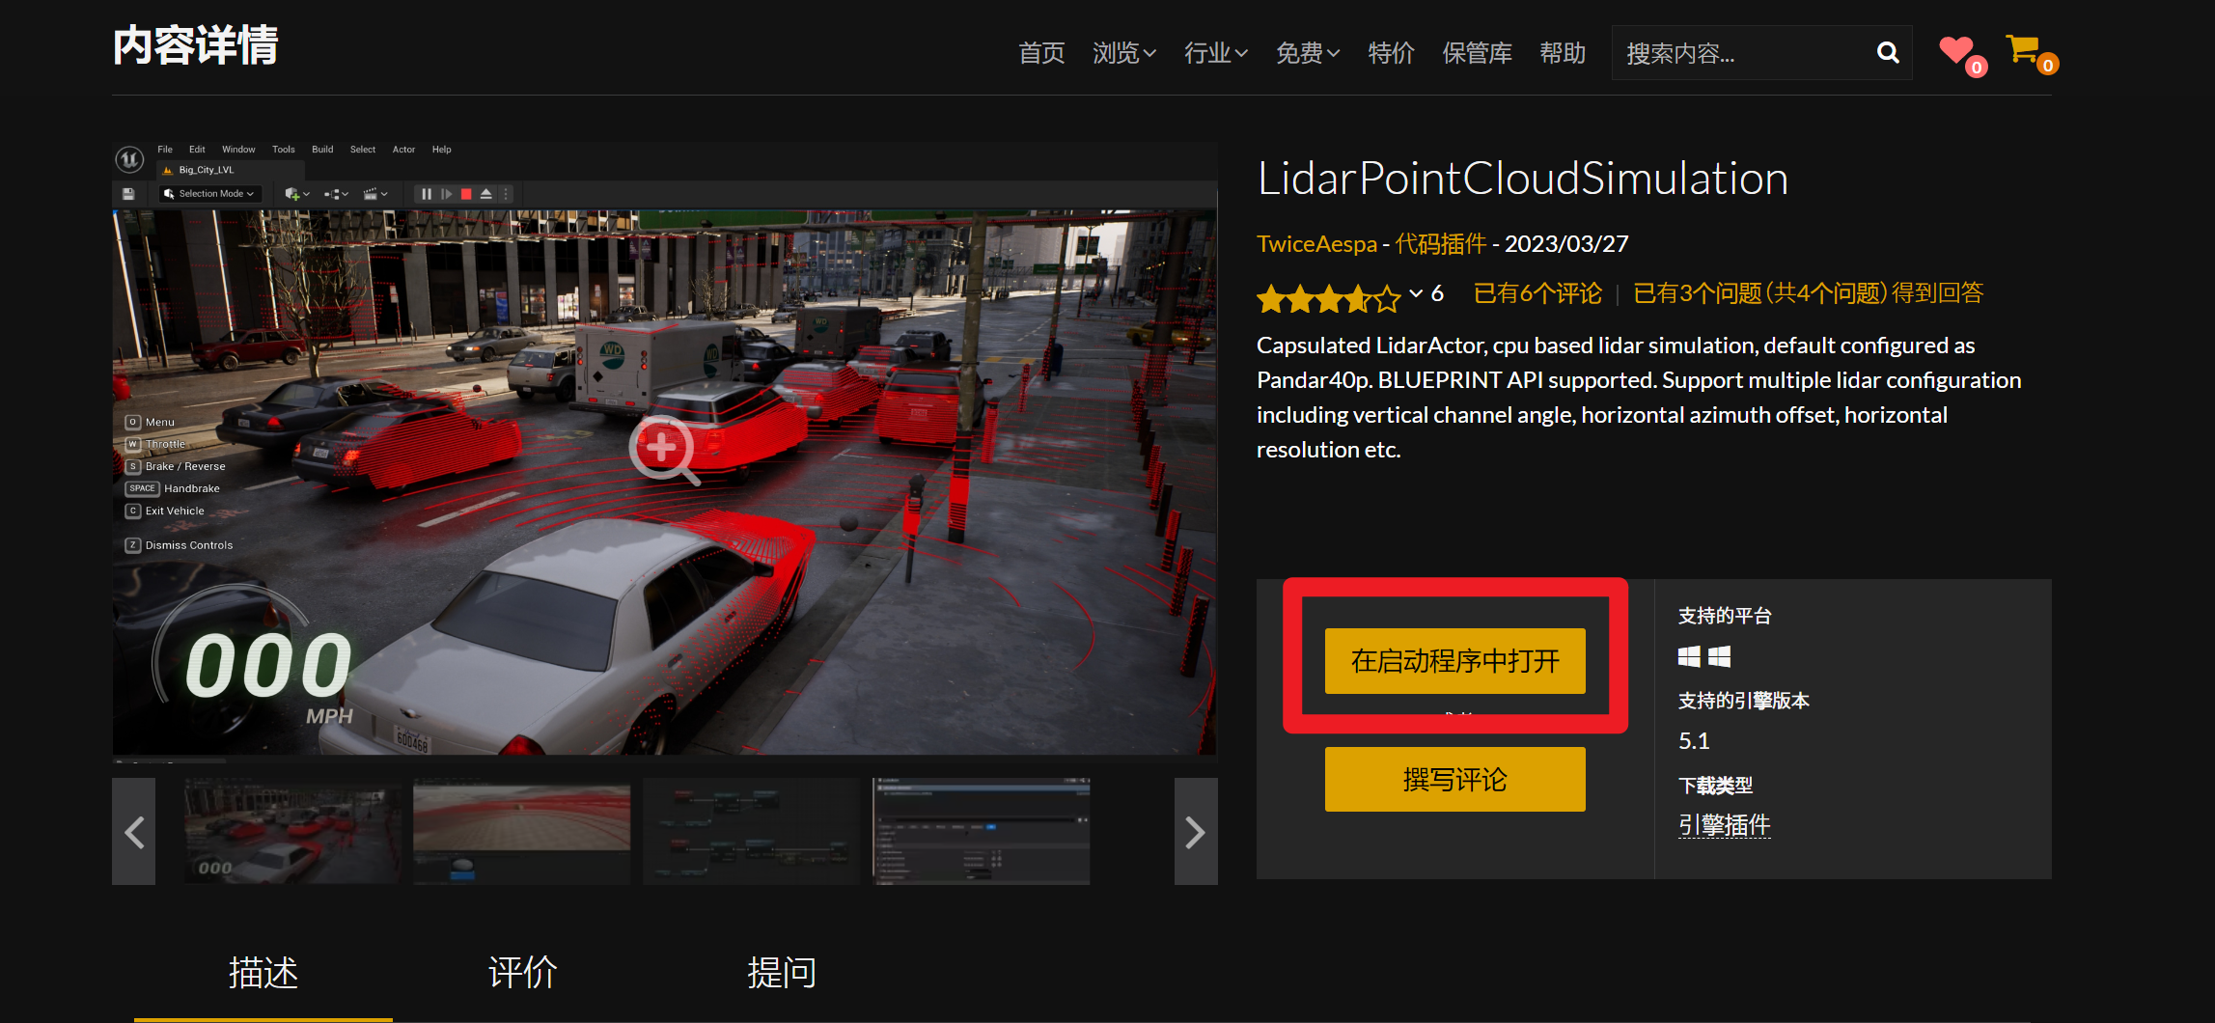Open 特价 in the navigation

pos(1391,53)
